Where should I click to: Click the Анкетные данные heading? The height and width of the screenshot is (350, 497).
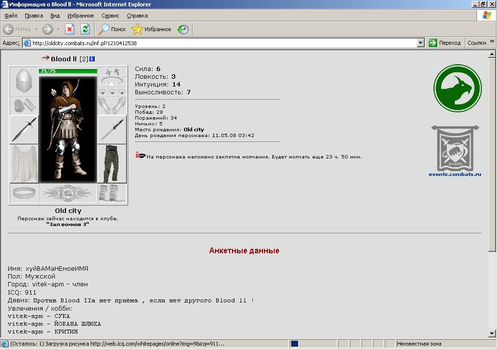244,250
